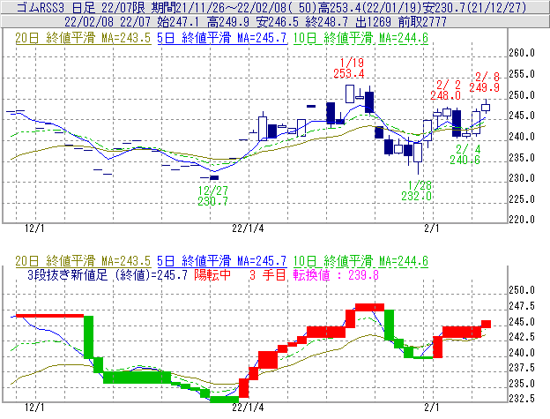Screen dimensions: 550x419
Task: Click the magenta 転換値 : 239.8 text
Action: tap(336, 274)
